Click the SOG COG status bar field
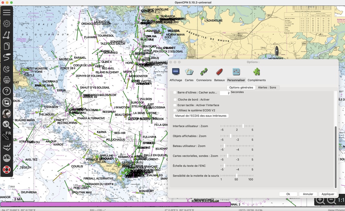The width and height of the screenshot is (345, 211). click(x=98, y=210)
